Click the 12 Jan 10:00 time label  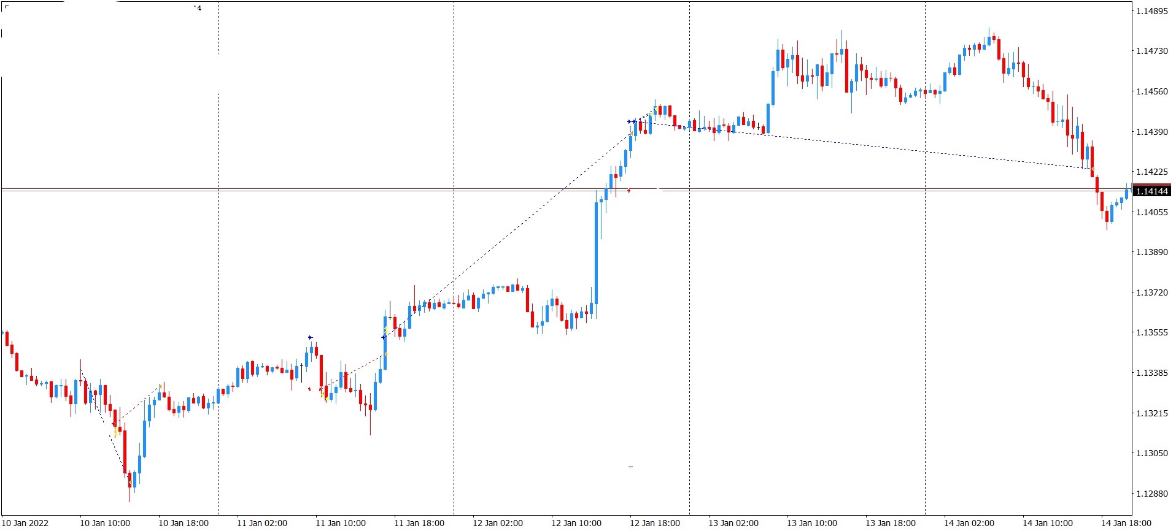[576, 523]
